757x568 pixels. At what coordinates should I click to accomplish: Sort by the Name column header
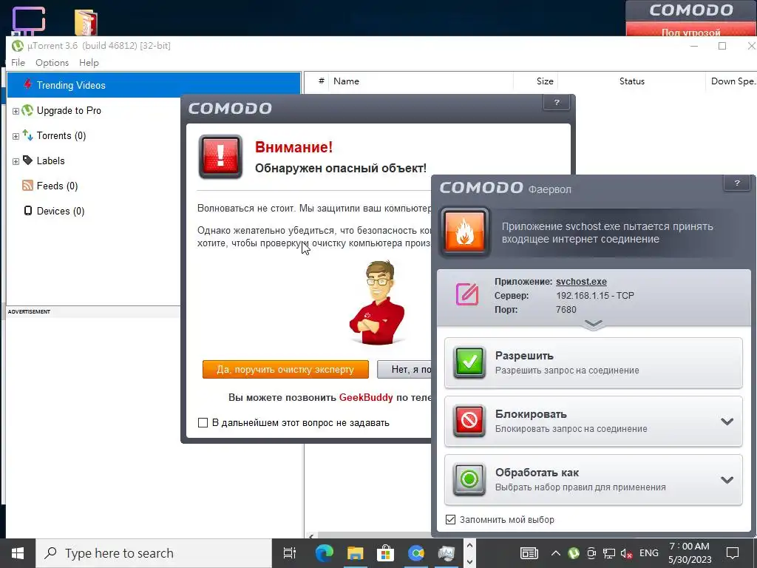tap(420, 81)
